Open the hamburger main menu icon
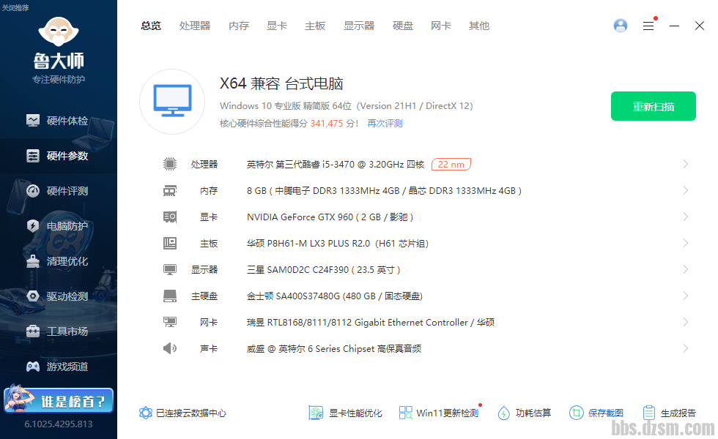 point(648,26)
